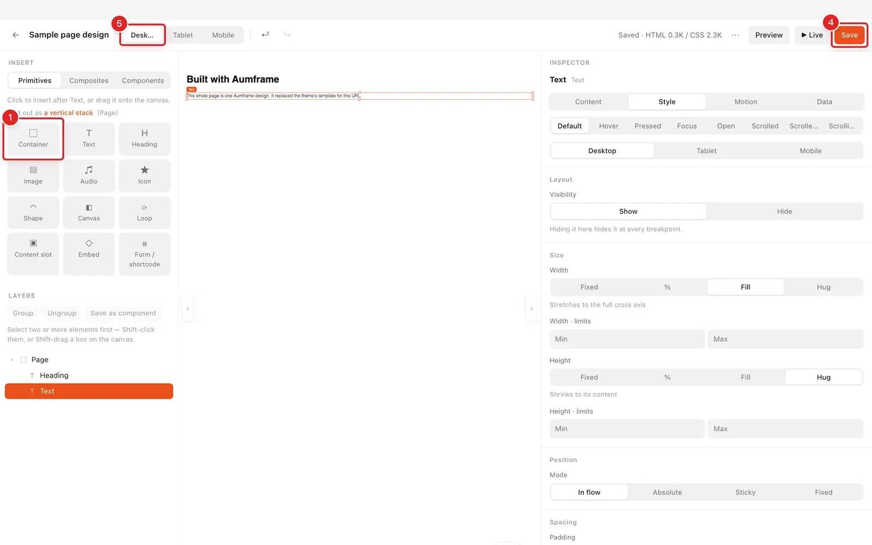Open the Content tab in Inspector

(589, 102)
